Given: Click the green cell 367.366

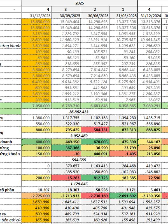Looking at the screenshot, I should [66, 148].
